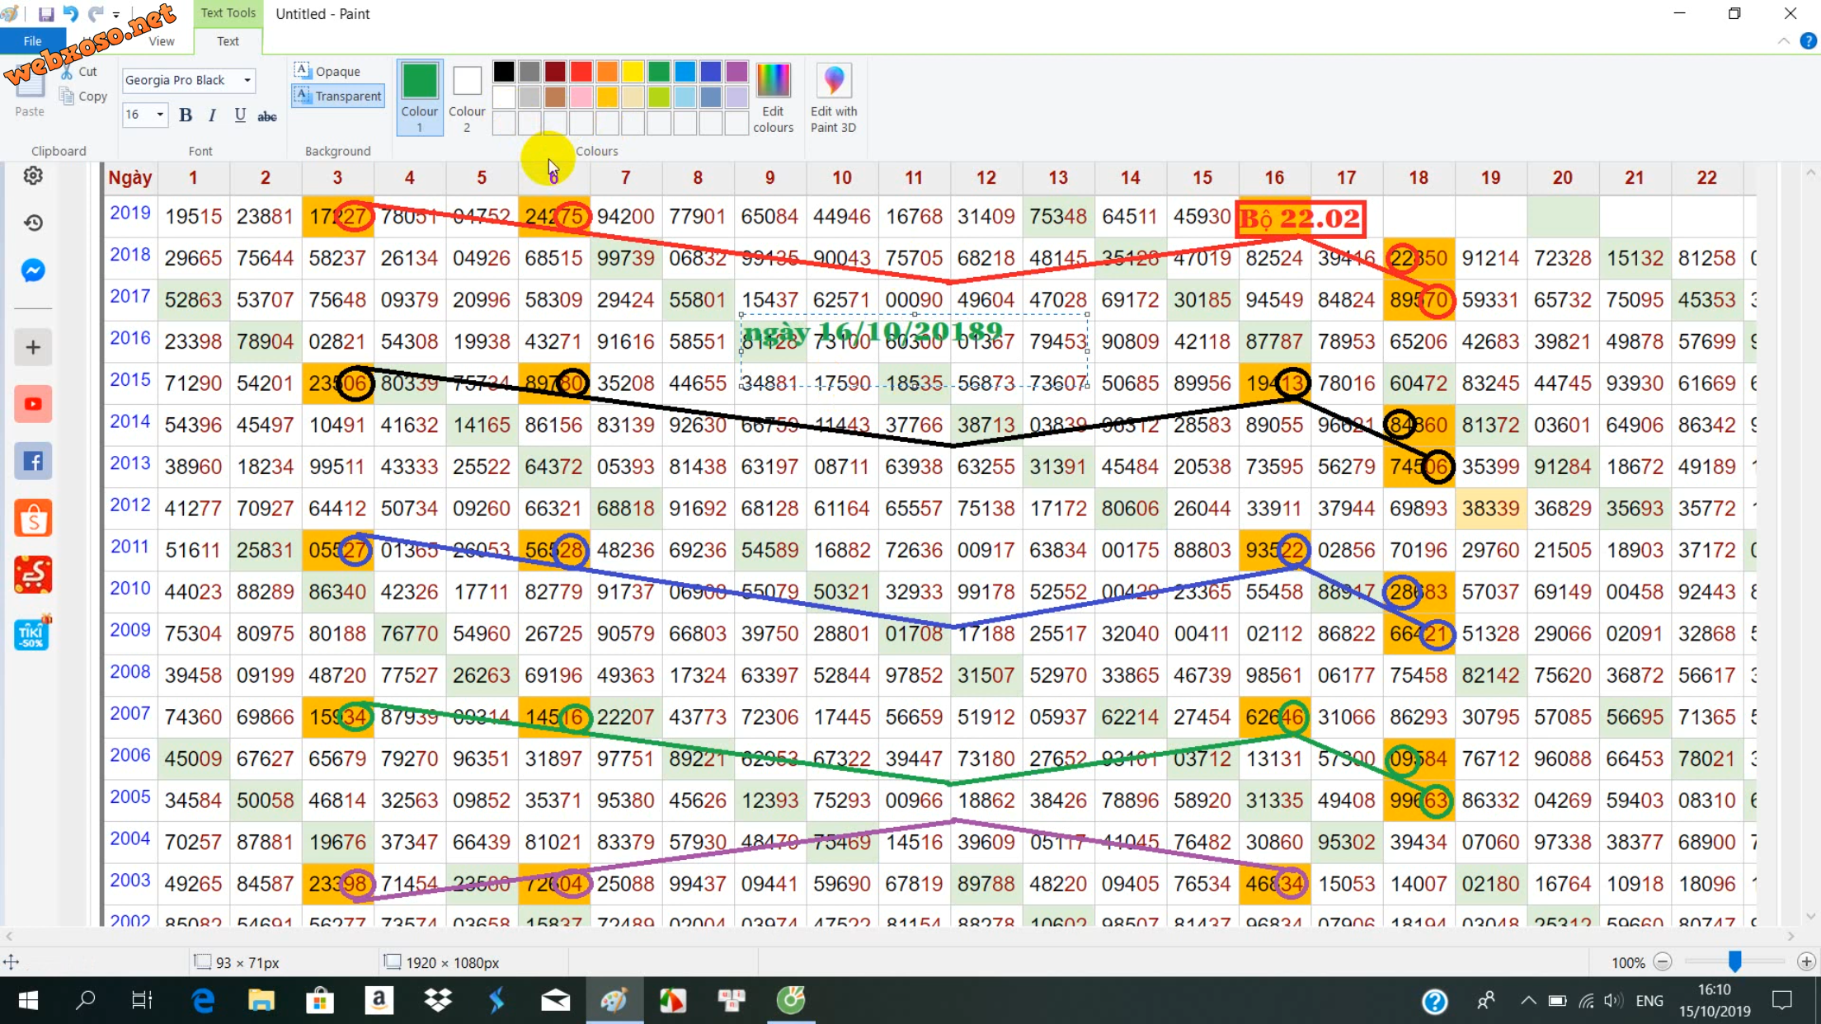The image size is (1821, 1024).
Task: Open YouTube from the sidebar
Action: [x=33, y=404]
